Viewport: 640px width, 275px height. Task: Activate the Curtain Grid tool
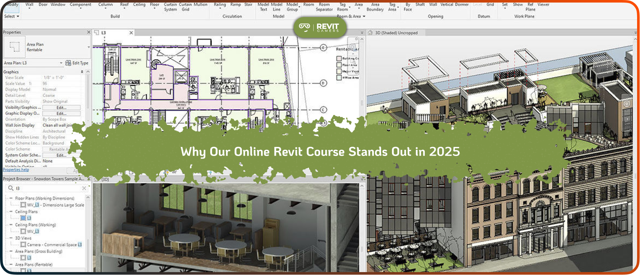coord(185,7)
